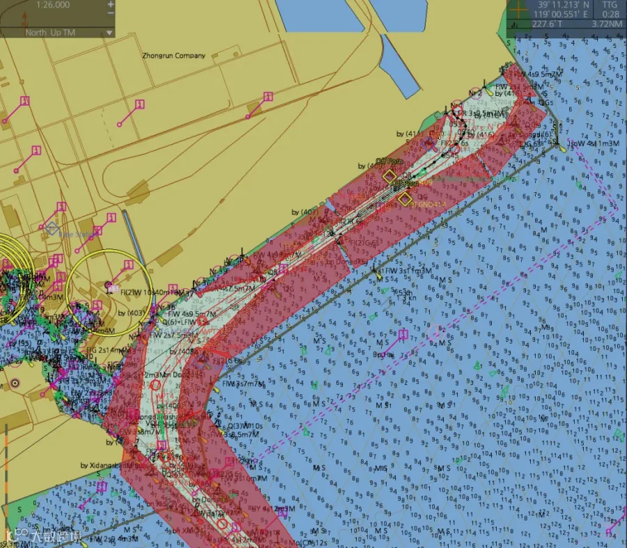Click the 227.6°T bearing readout
The height and width of the screenshot is (548, 627).
coord(547,24)
